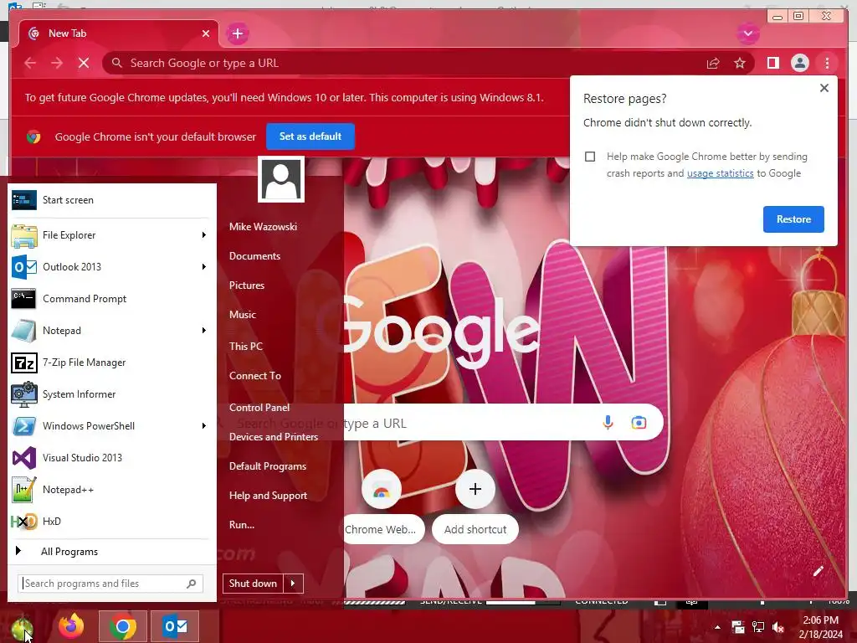857x643 pixels.
Task: Start voice search with the microphone icon
Action: click(x=608, y=423)
